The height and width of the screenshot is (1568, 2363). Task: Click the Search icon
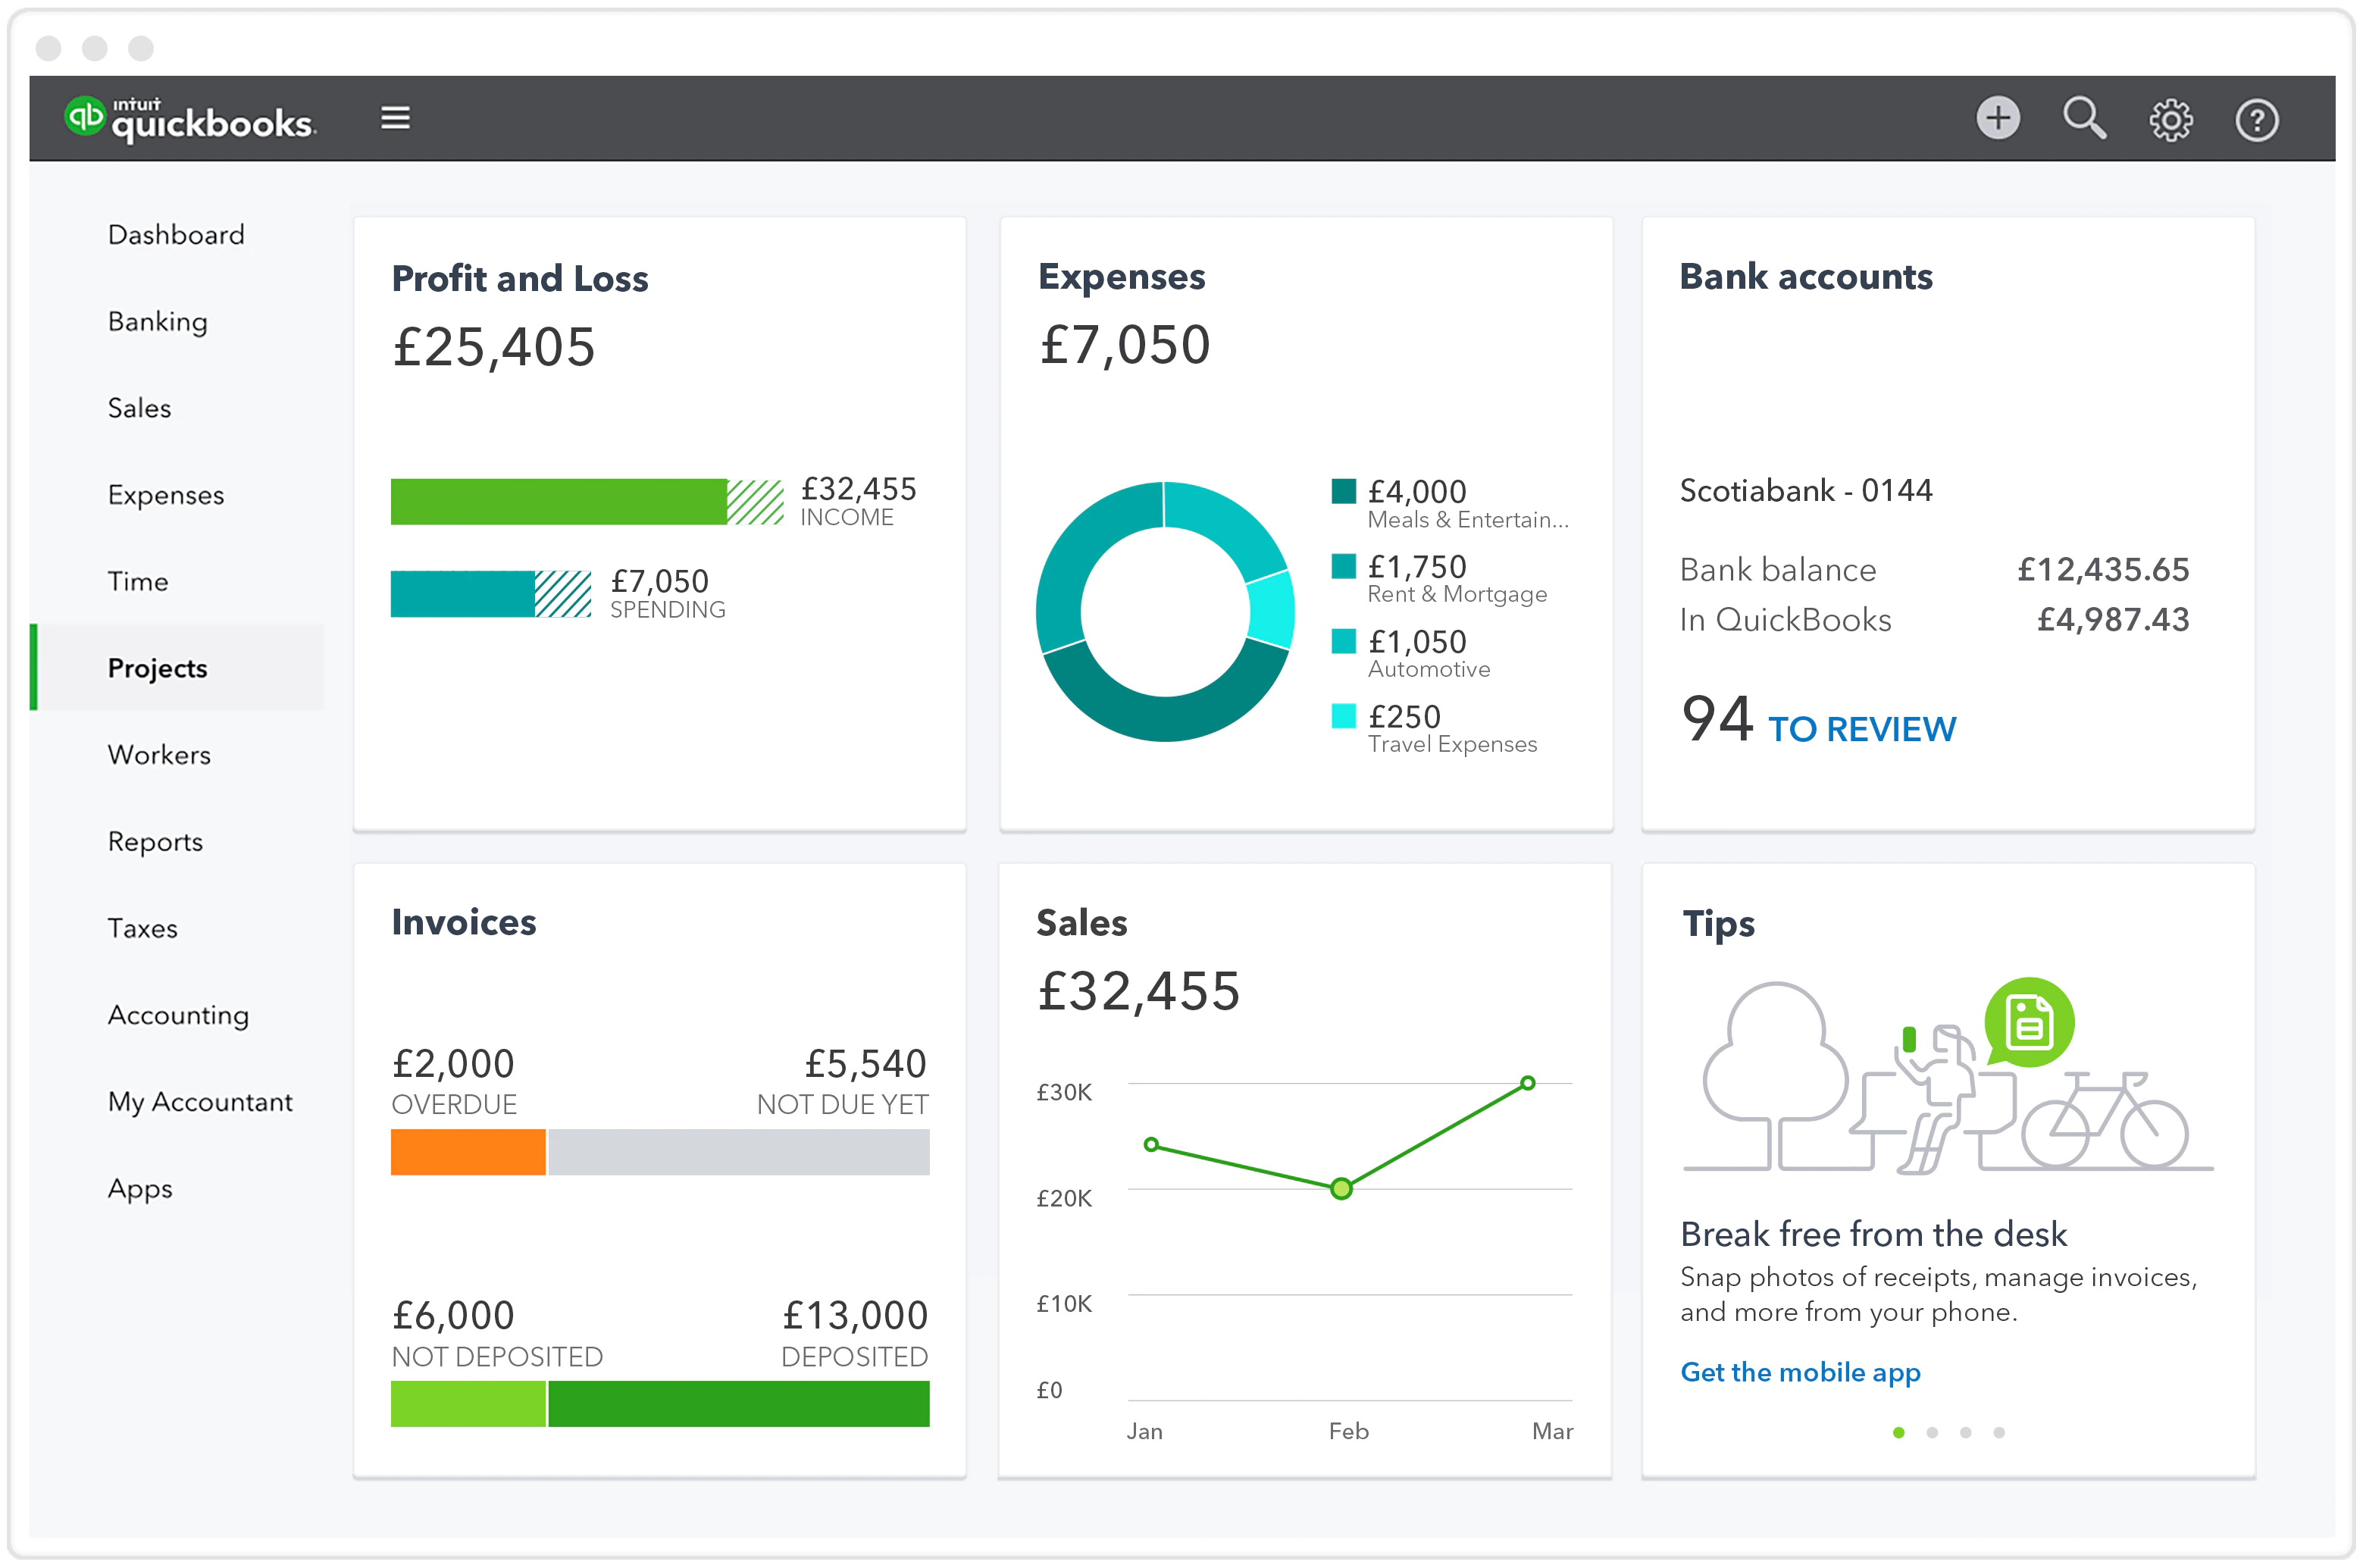click(2084, 118)
